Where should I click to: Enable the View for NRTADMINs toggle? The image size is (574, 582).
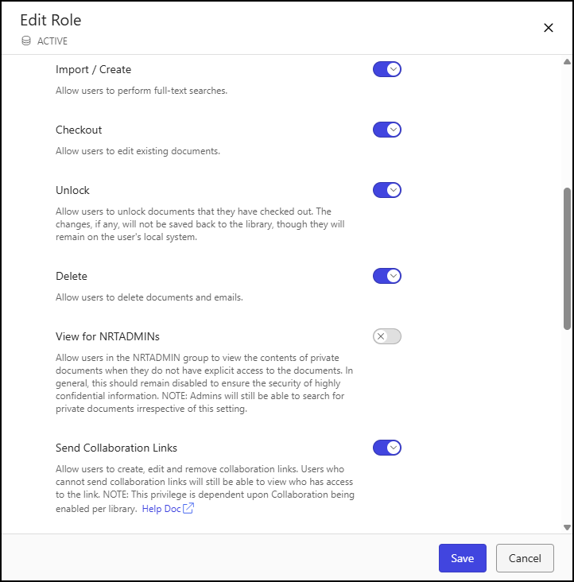387,336
